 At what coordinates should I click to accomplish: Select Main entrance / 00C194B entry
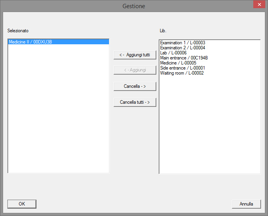coord(184,58)
